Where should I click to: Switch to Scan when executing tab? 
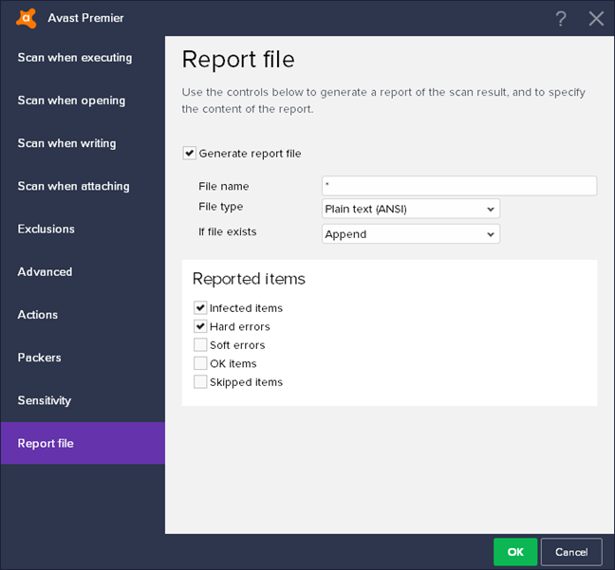pyautogui.click(x=75, y=58)
